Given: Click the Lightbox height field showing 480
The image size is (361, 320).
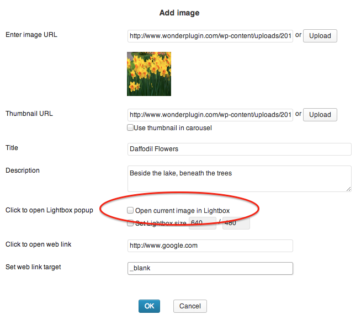Looking at the screenshot, I should coord(236,223).
